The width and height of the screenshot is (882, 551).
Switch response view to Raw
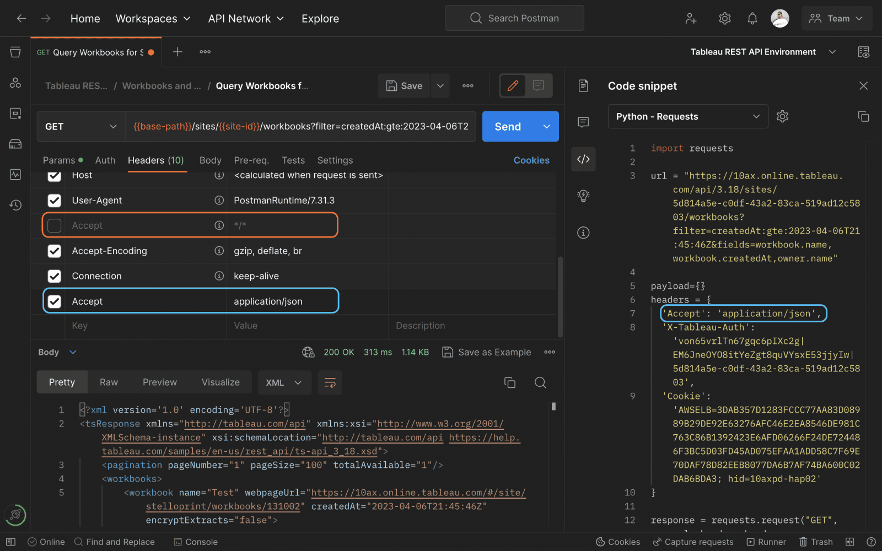coord(109,382)
